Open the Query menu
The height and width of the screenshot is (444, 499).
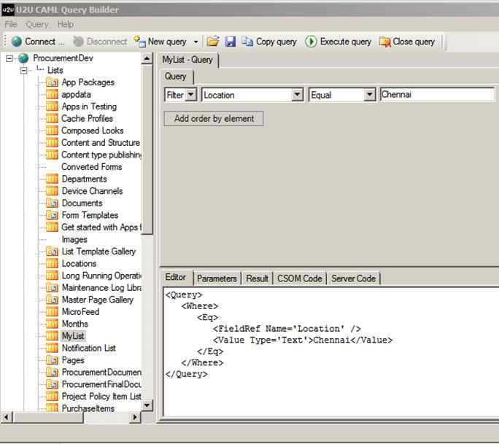click(x=37, y=25)
